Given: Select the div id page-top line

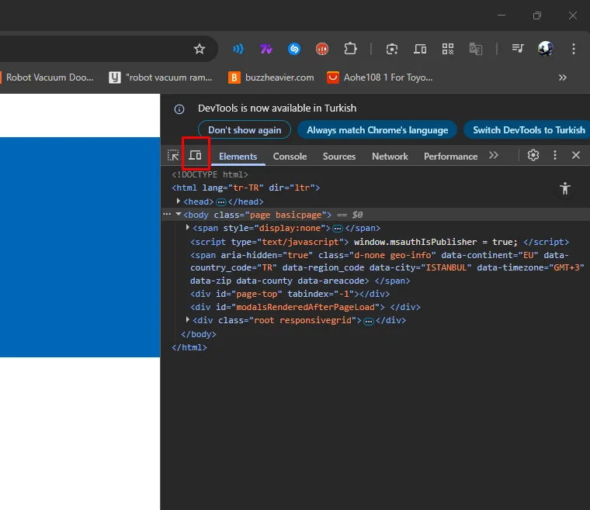Looking at the screenshot, I should (x=290, y=294).
